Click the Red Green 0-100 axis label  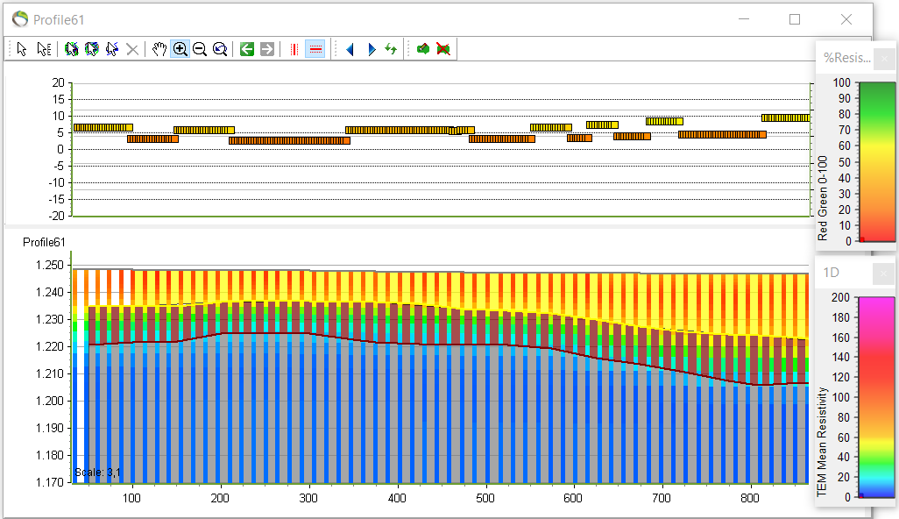coord(823,198)
